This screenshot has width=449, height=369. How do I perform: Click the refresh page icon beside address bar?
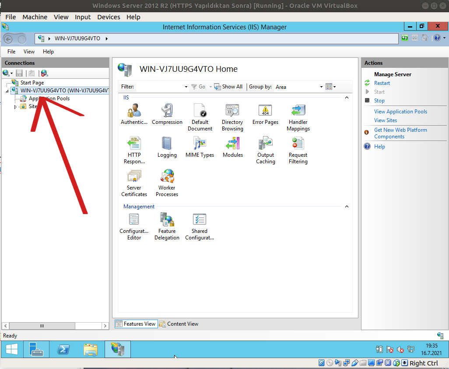pos(405,38)
